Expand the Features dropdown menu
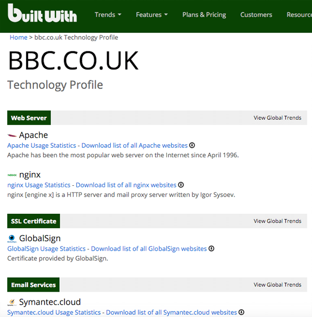The image size is (312, 317). 152,15
